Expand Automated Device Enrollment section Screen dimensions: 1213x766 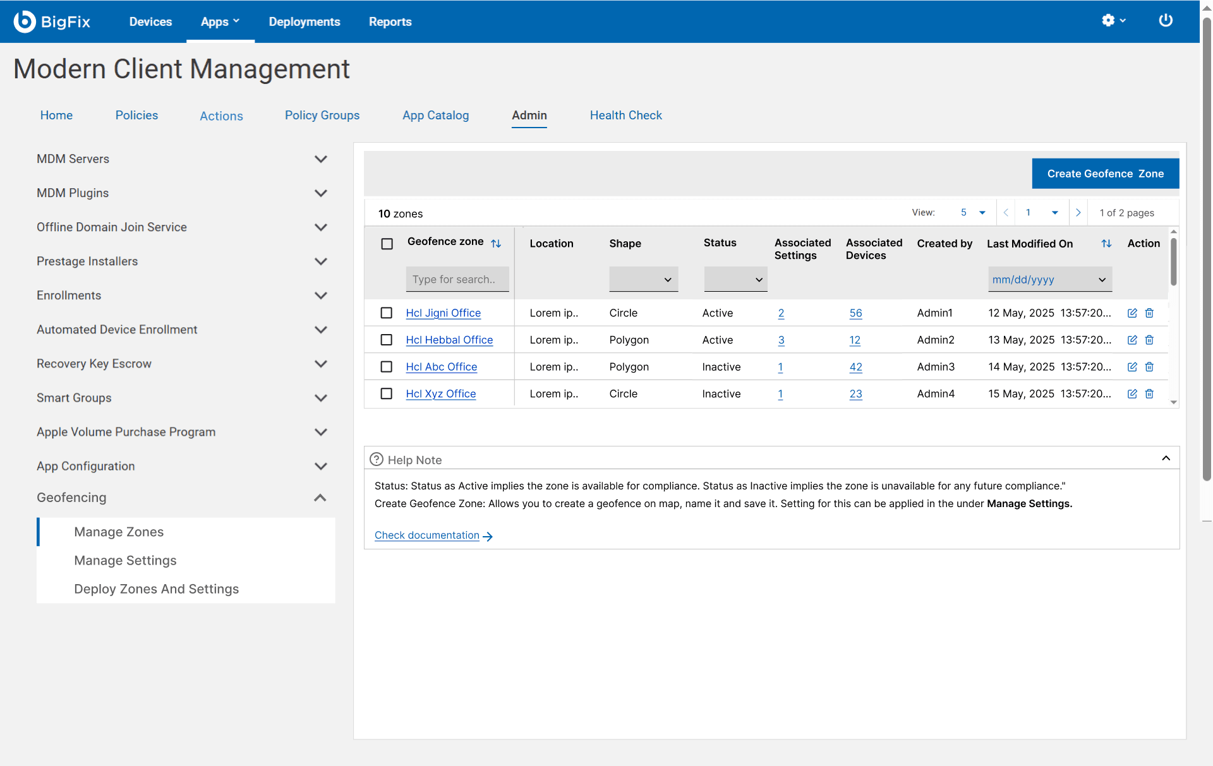point(321,330)
